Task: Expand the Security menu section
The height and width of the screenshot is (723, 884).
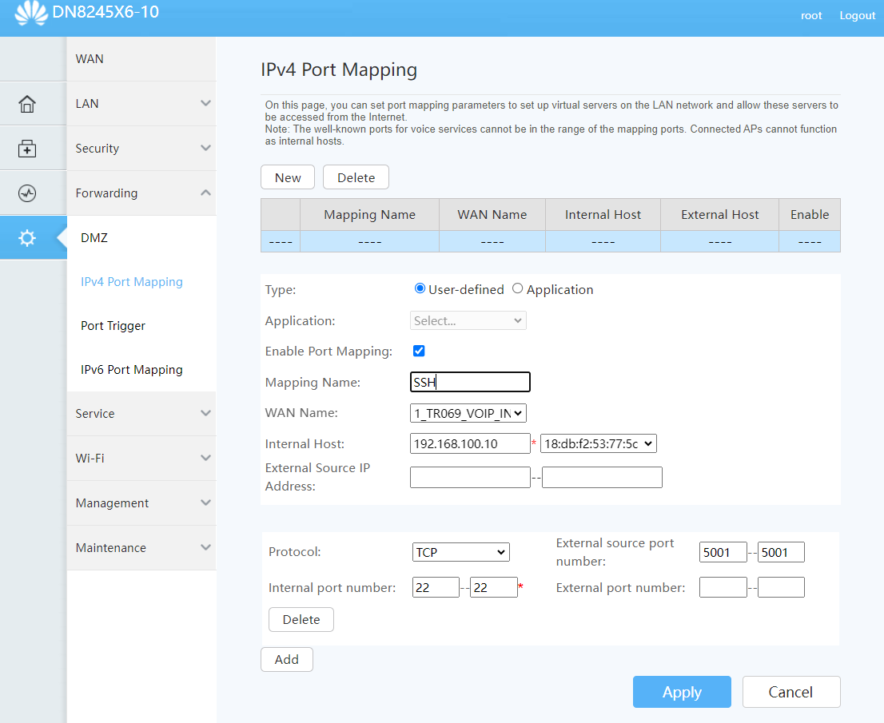Action: coord(141,149)
